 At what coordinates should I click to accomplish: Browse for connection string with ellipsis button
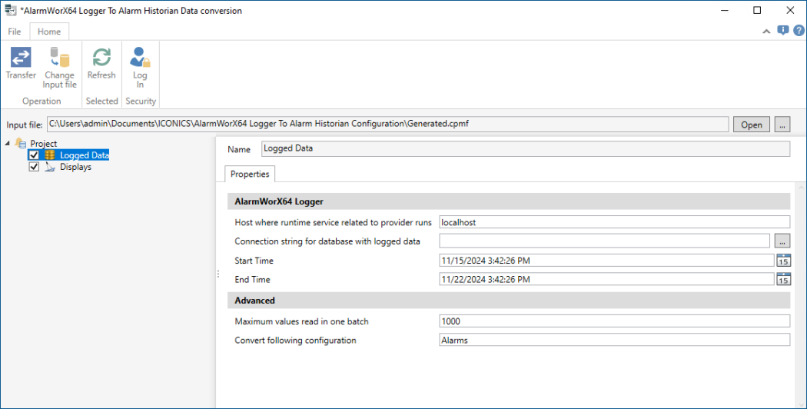[782, 241]
